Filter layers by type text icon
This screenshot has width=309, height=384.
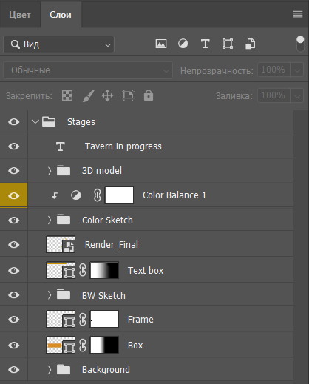(206, 44)
